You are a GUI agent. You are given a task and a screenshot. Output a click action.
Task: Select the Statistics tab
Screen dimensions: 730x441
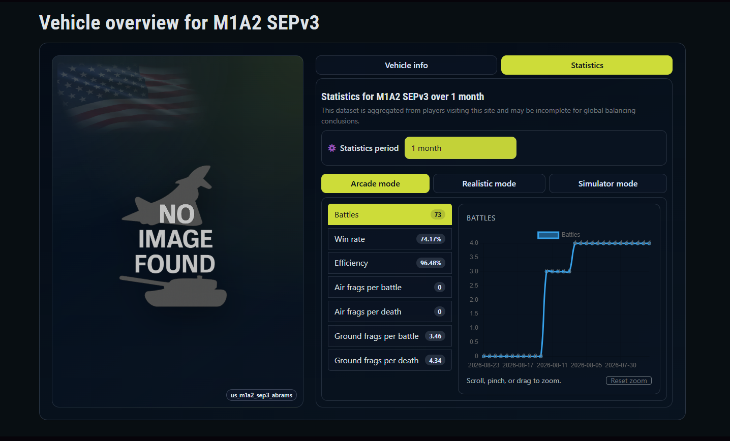[587, 65]
